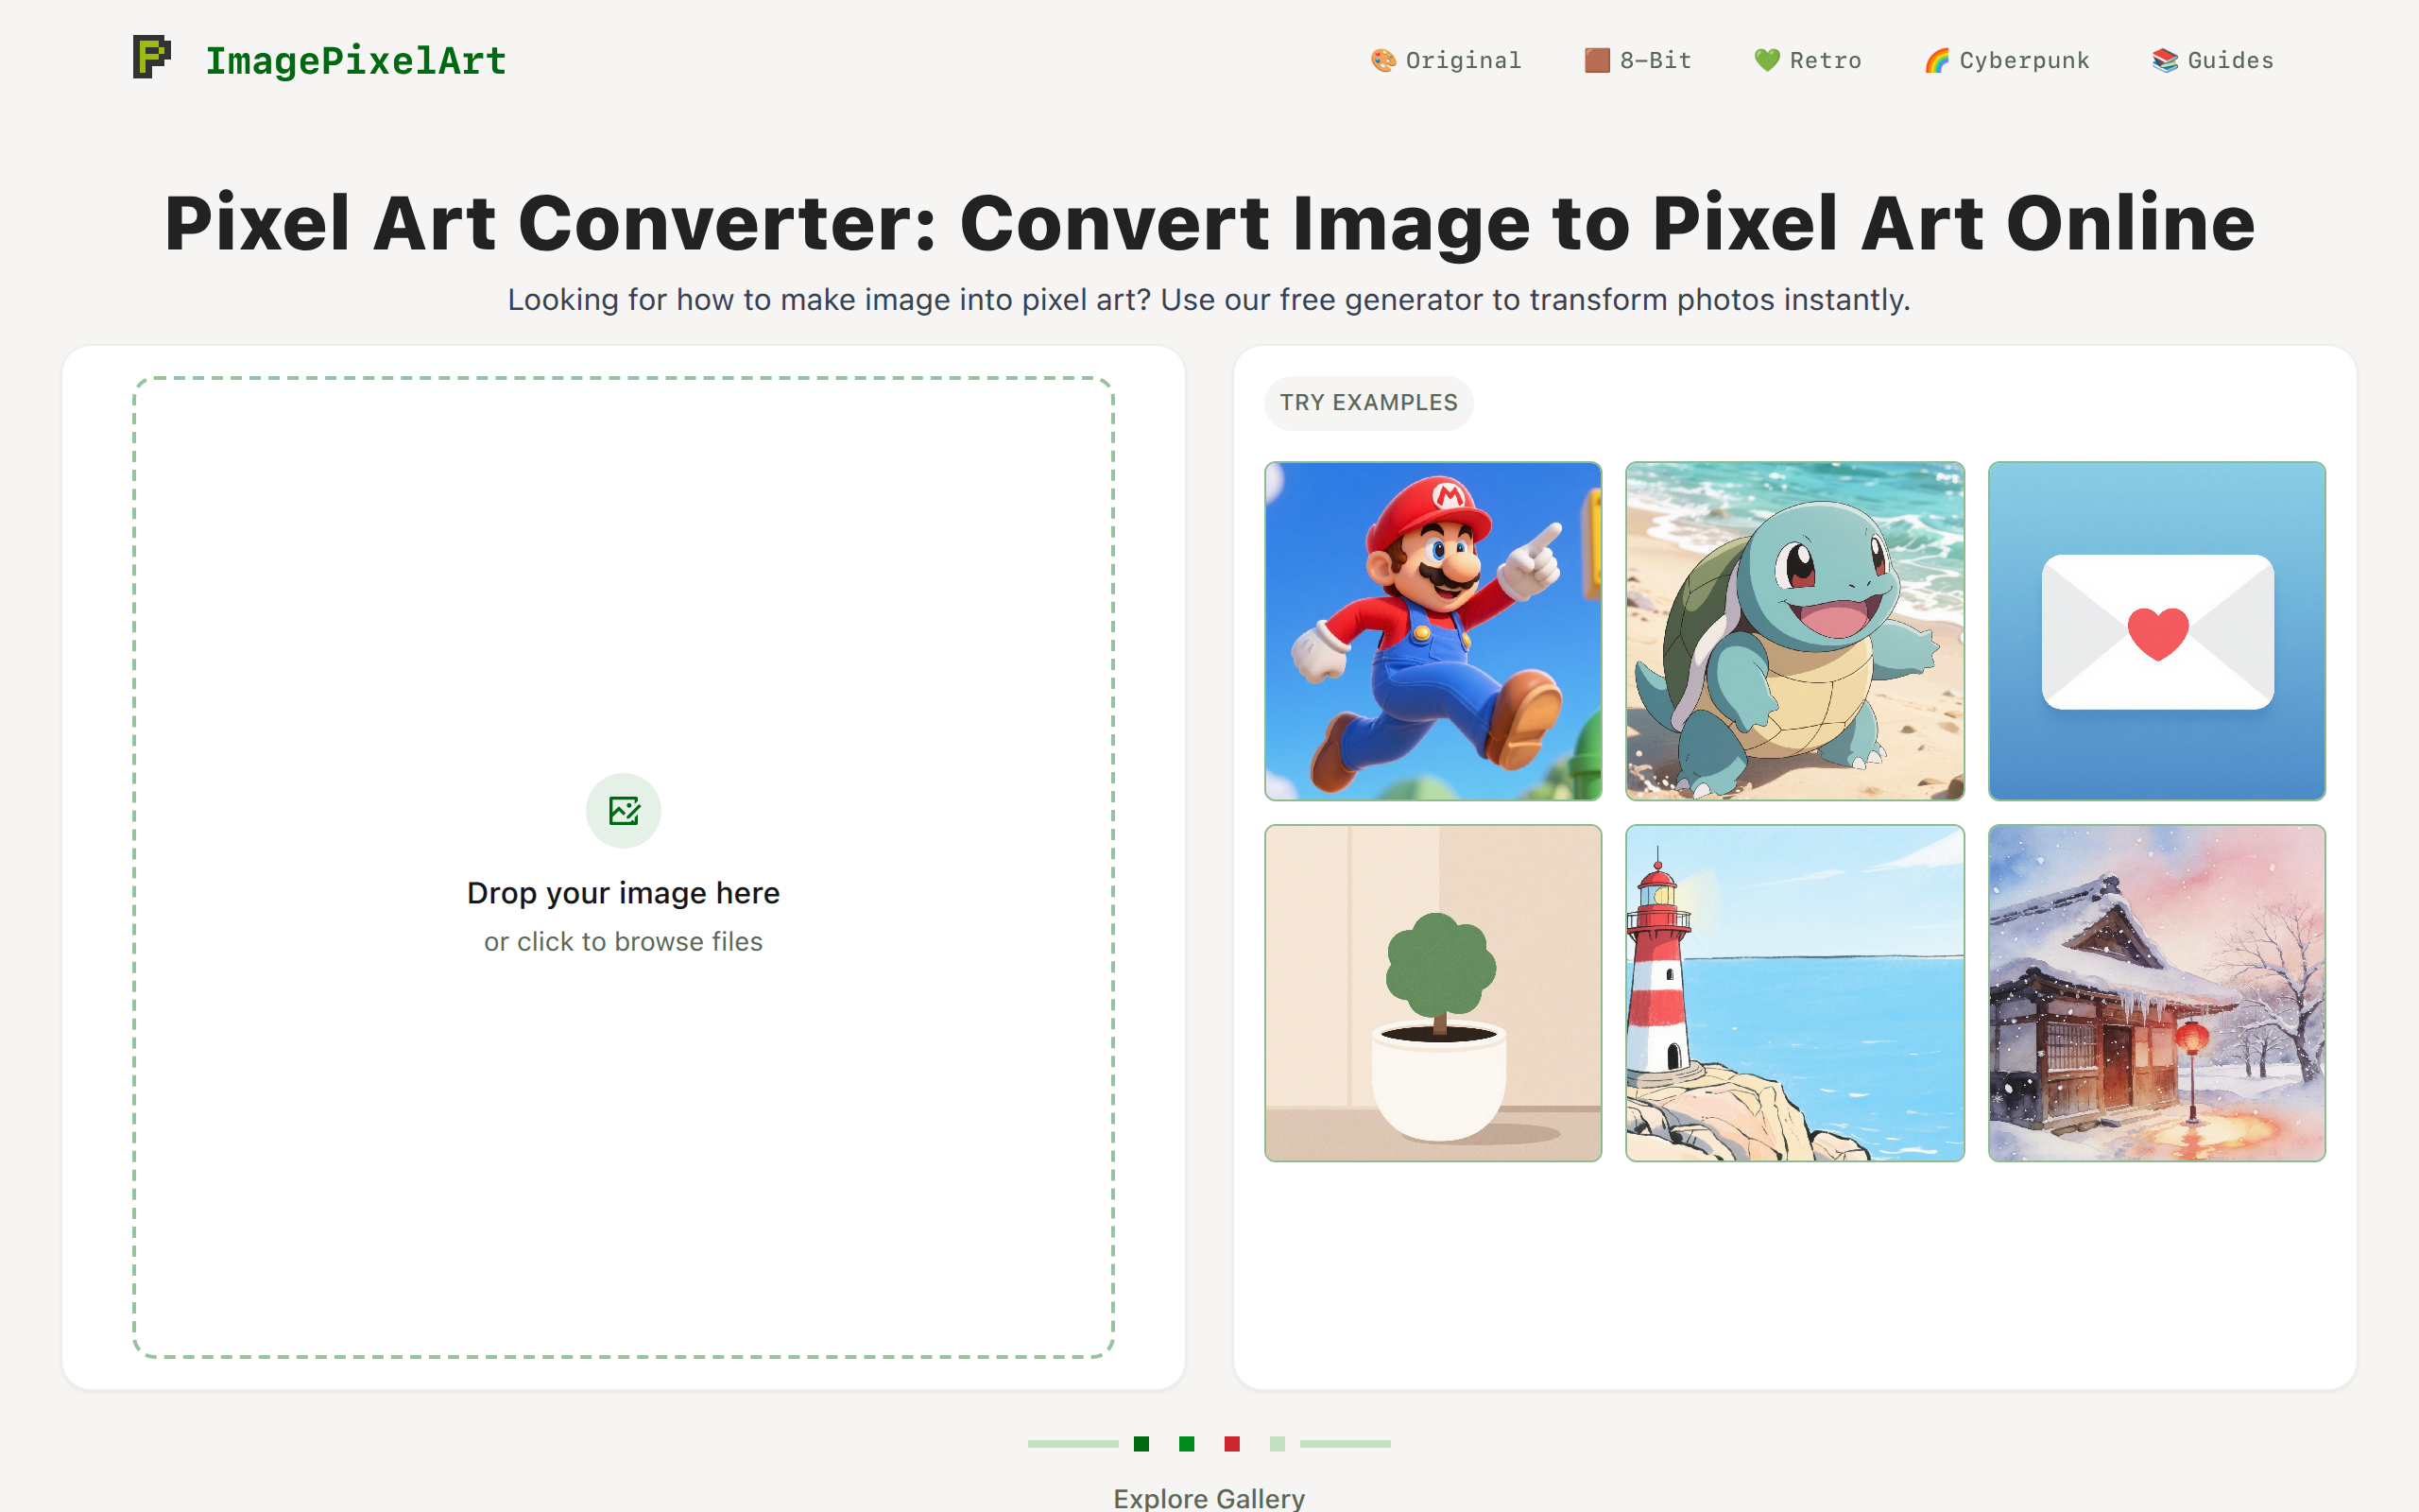Image resolution: width=2419 pixels, height=1512 pixels.
Task: Click the palette emoji beside Original
Action: click(1382, 60)
